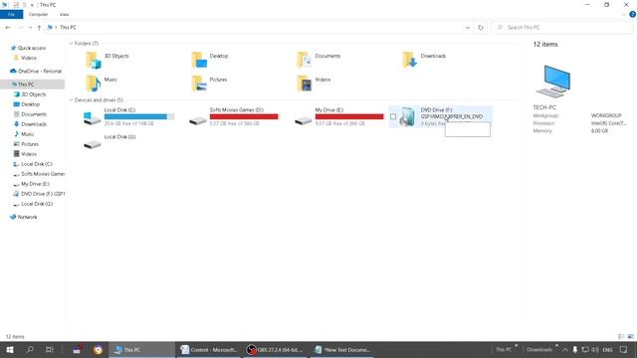Click the My Drive (E:) usage bar
Viewport: 637px width, 358px height.
pos(349,116)
